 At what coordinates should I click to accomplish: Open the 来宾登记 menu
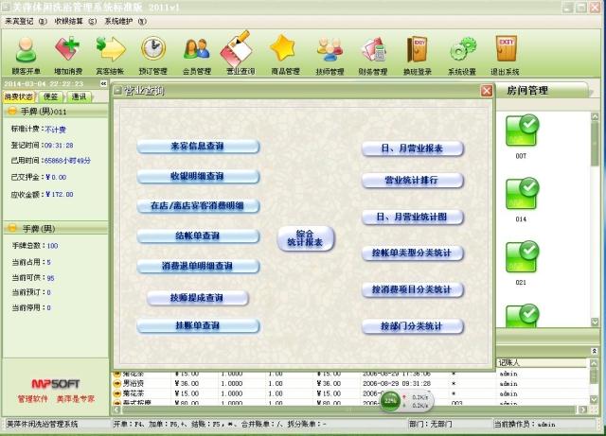point(26,21)
